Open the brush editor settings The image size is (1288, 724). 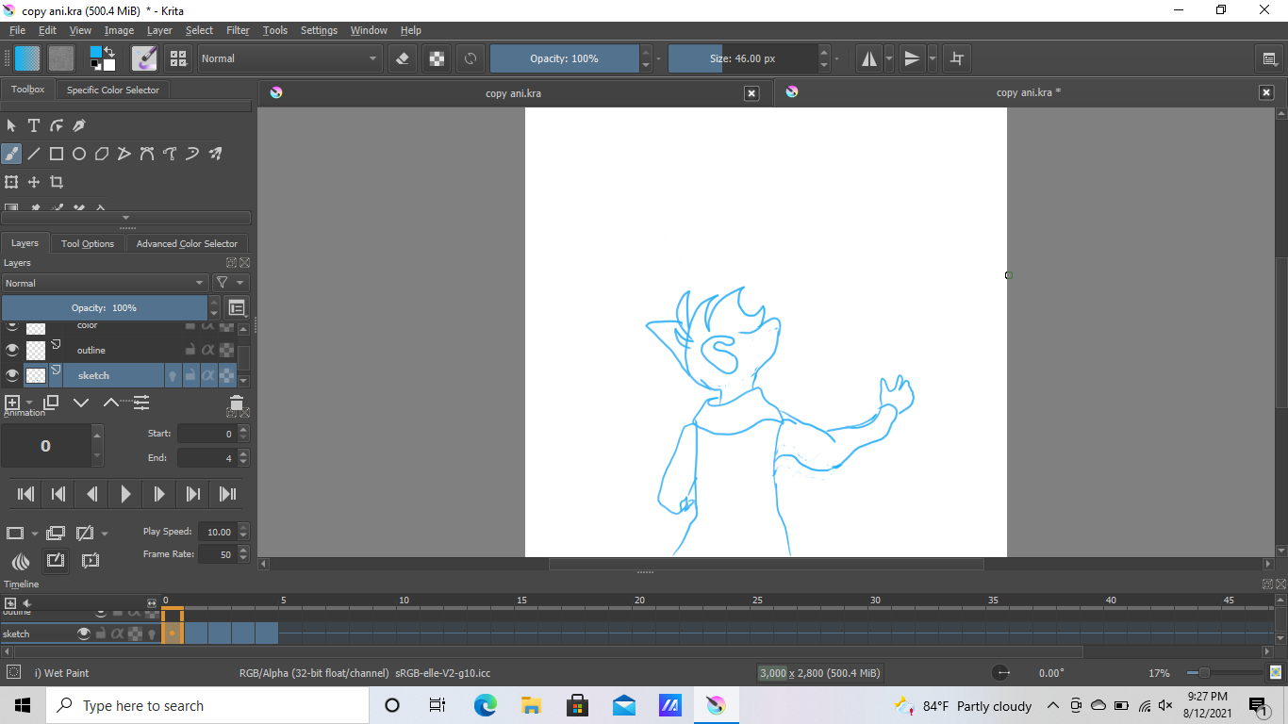tap(144, 58)
